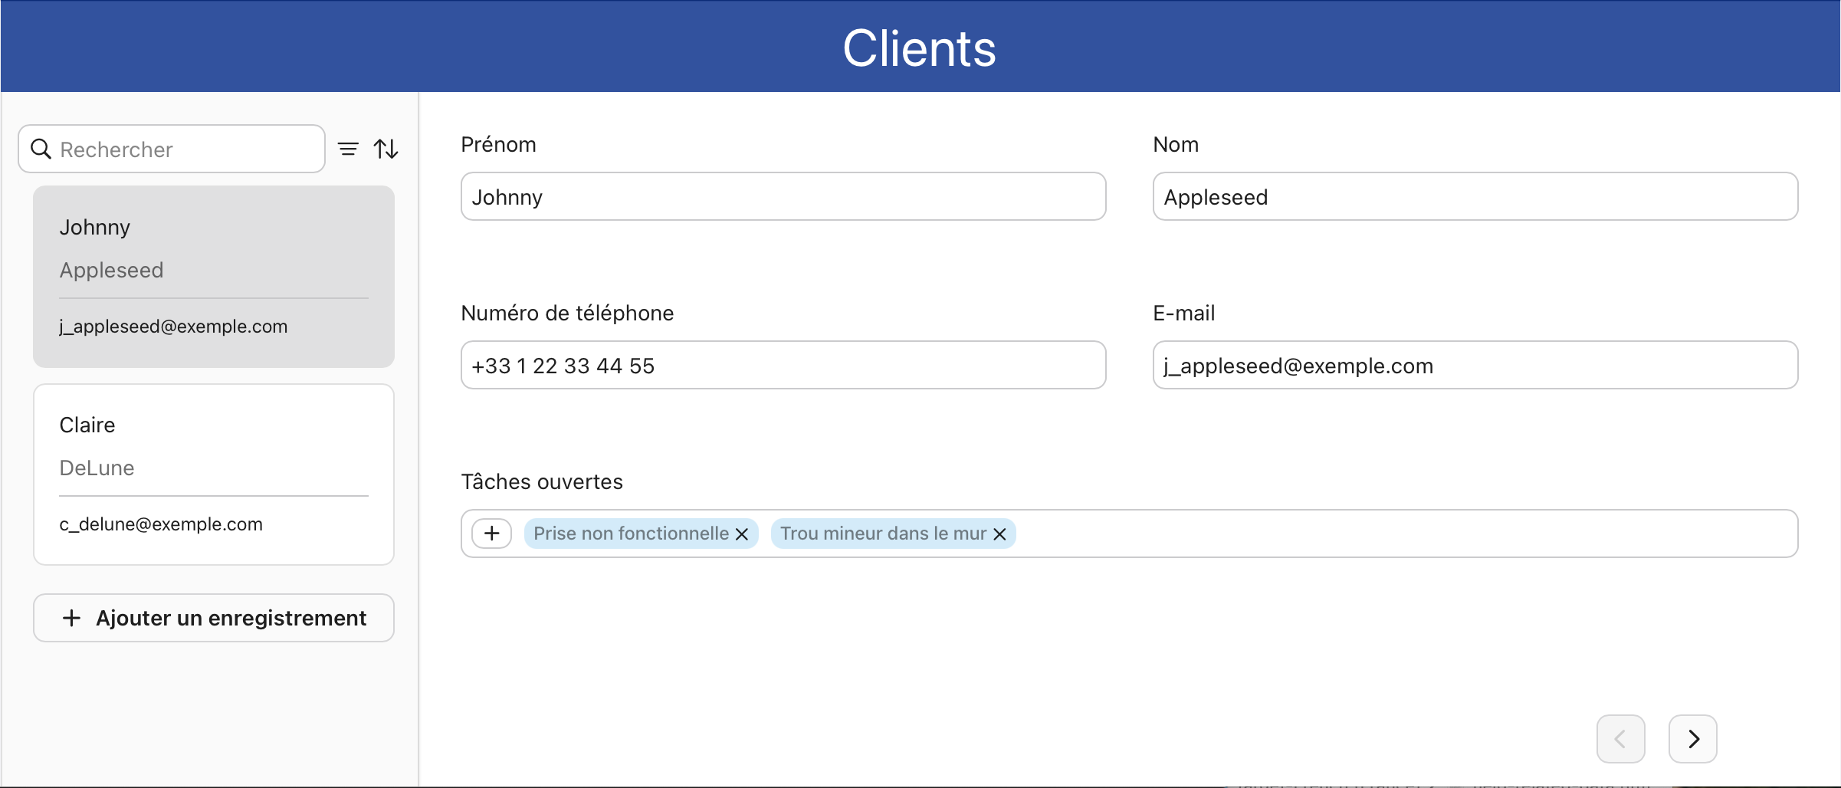Screen dimensions: 1841x788
Task: Remove the "Trou mineur dans le mur" task tag
Action: coord(999,534)
